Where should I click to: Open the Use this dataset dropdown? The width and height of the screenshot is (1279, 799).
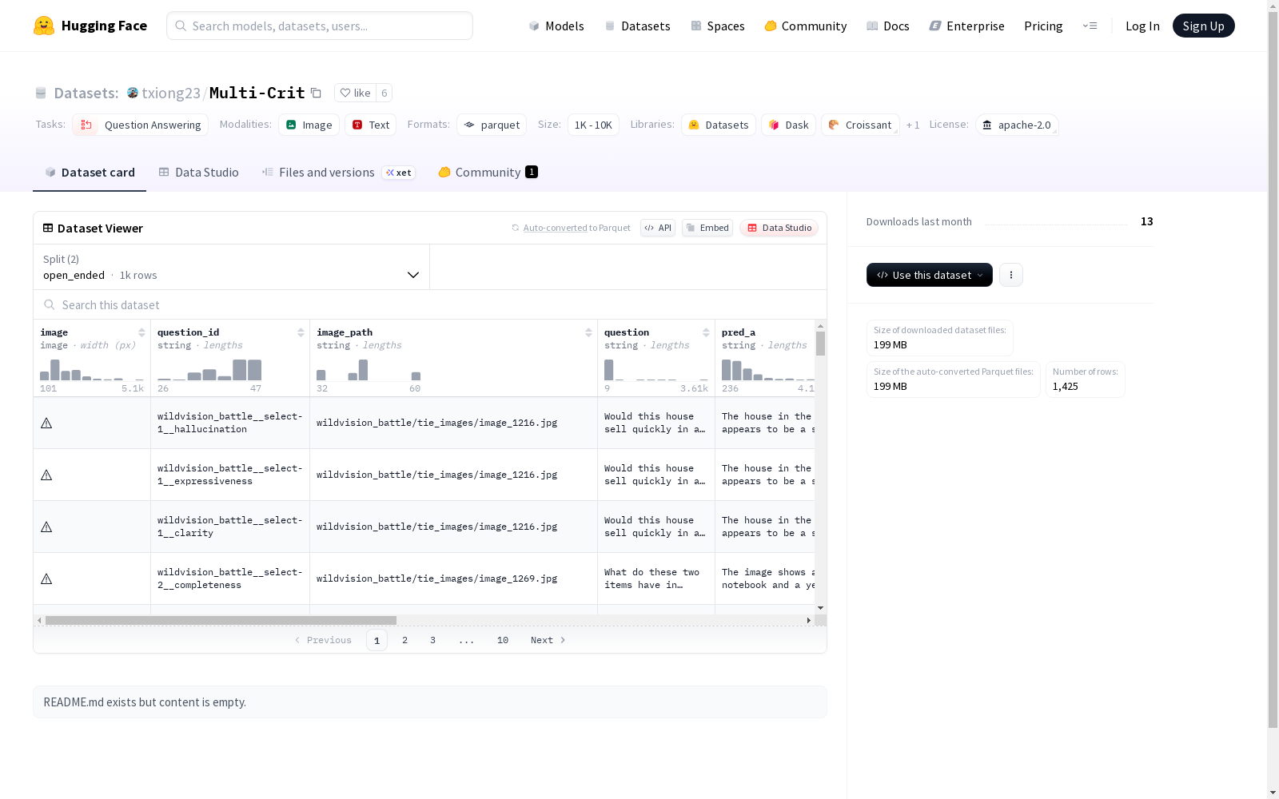(929, 275)
